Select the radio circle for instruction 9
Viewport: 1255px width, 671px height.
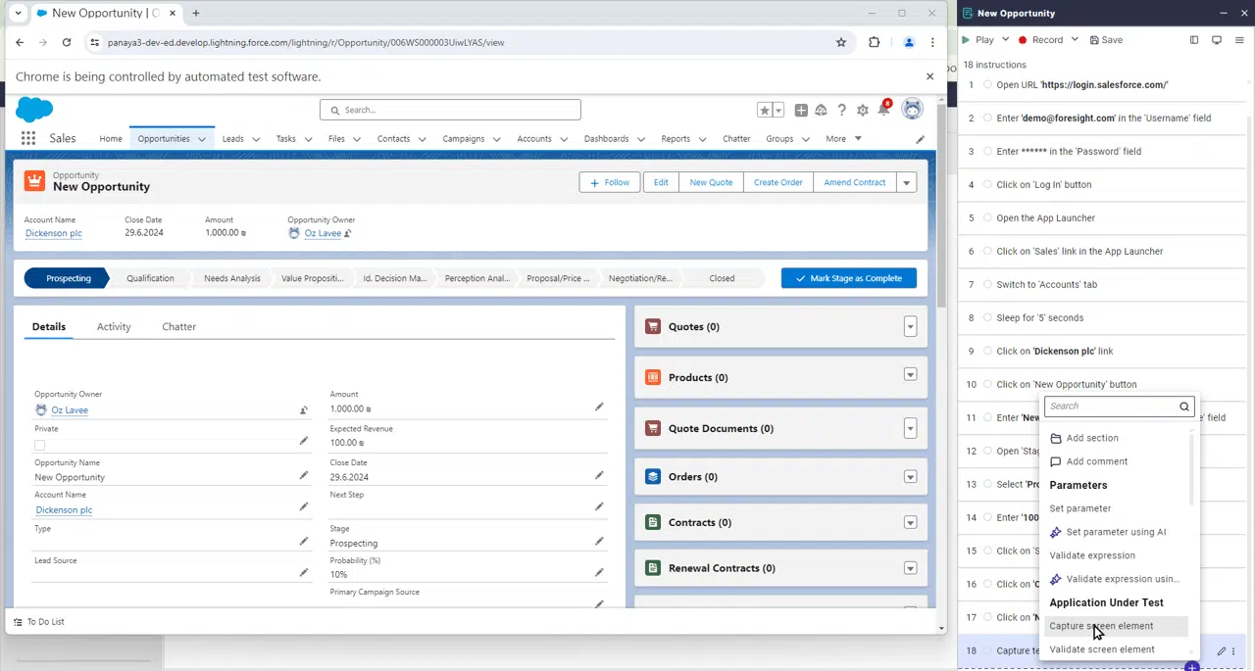click(x=987, y=352)
